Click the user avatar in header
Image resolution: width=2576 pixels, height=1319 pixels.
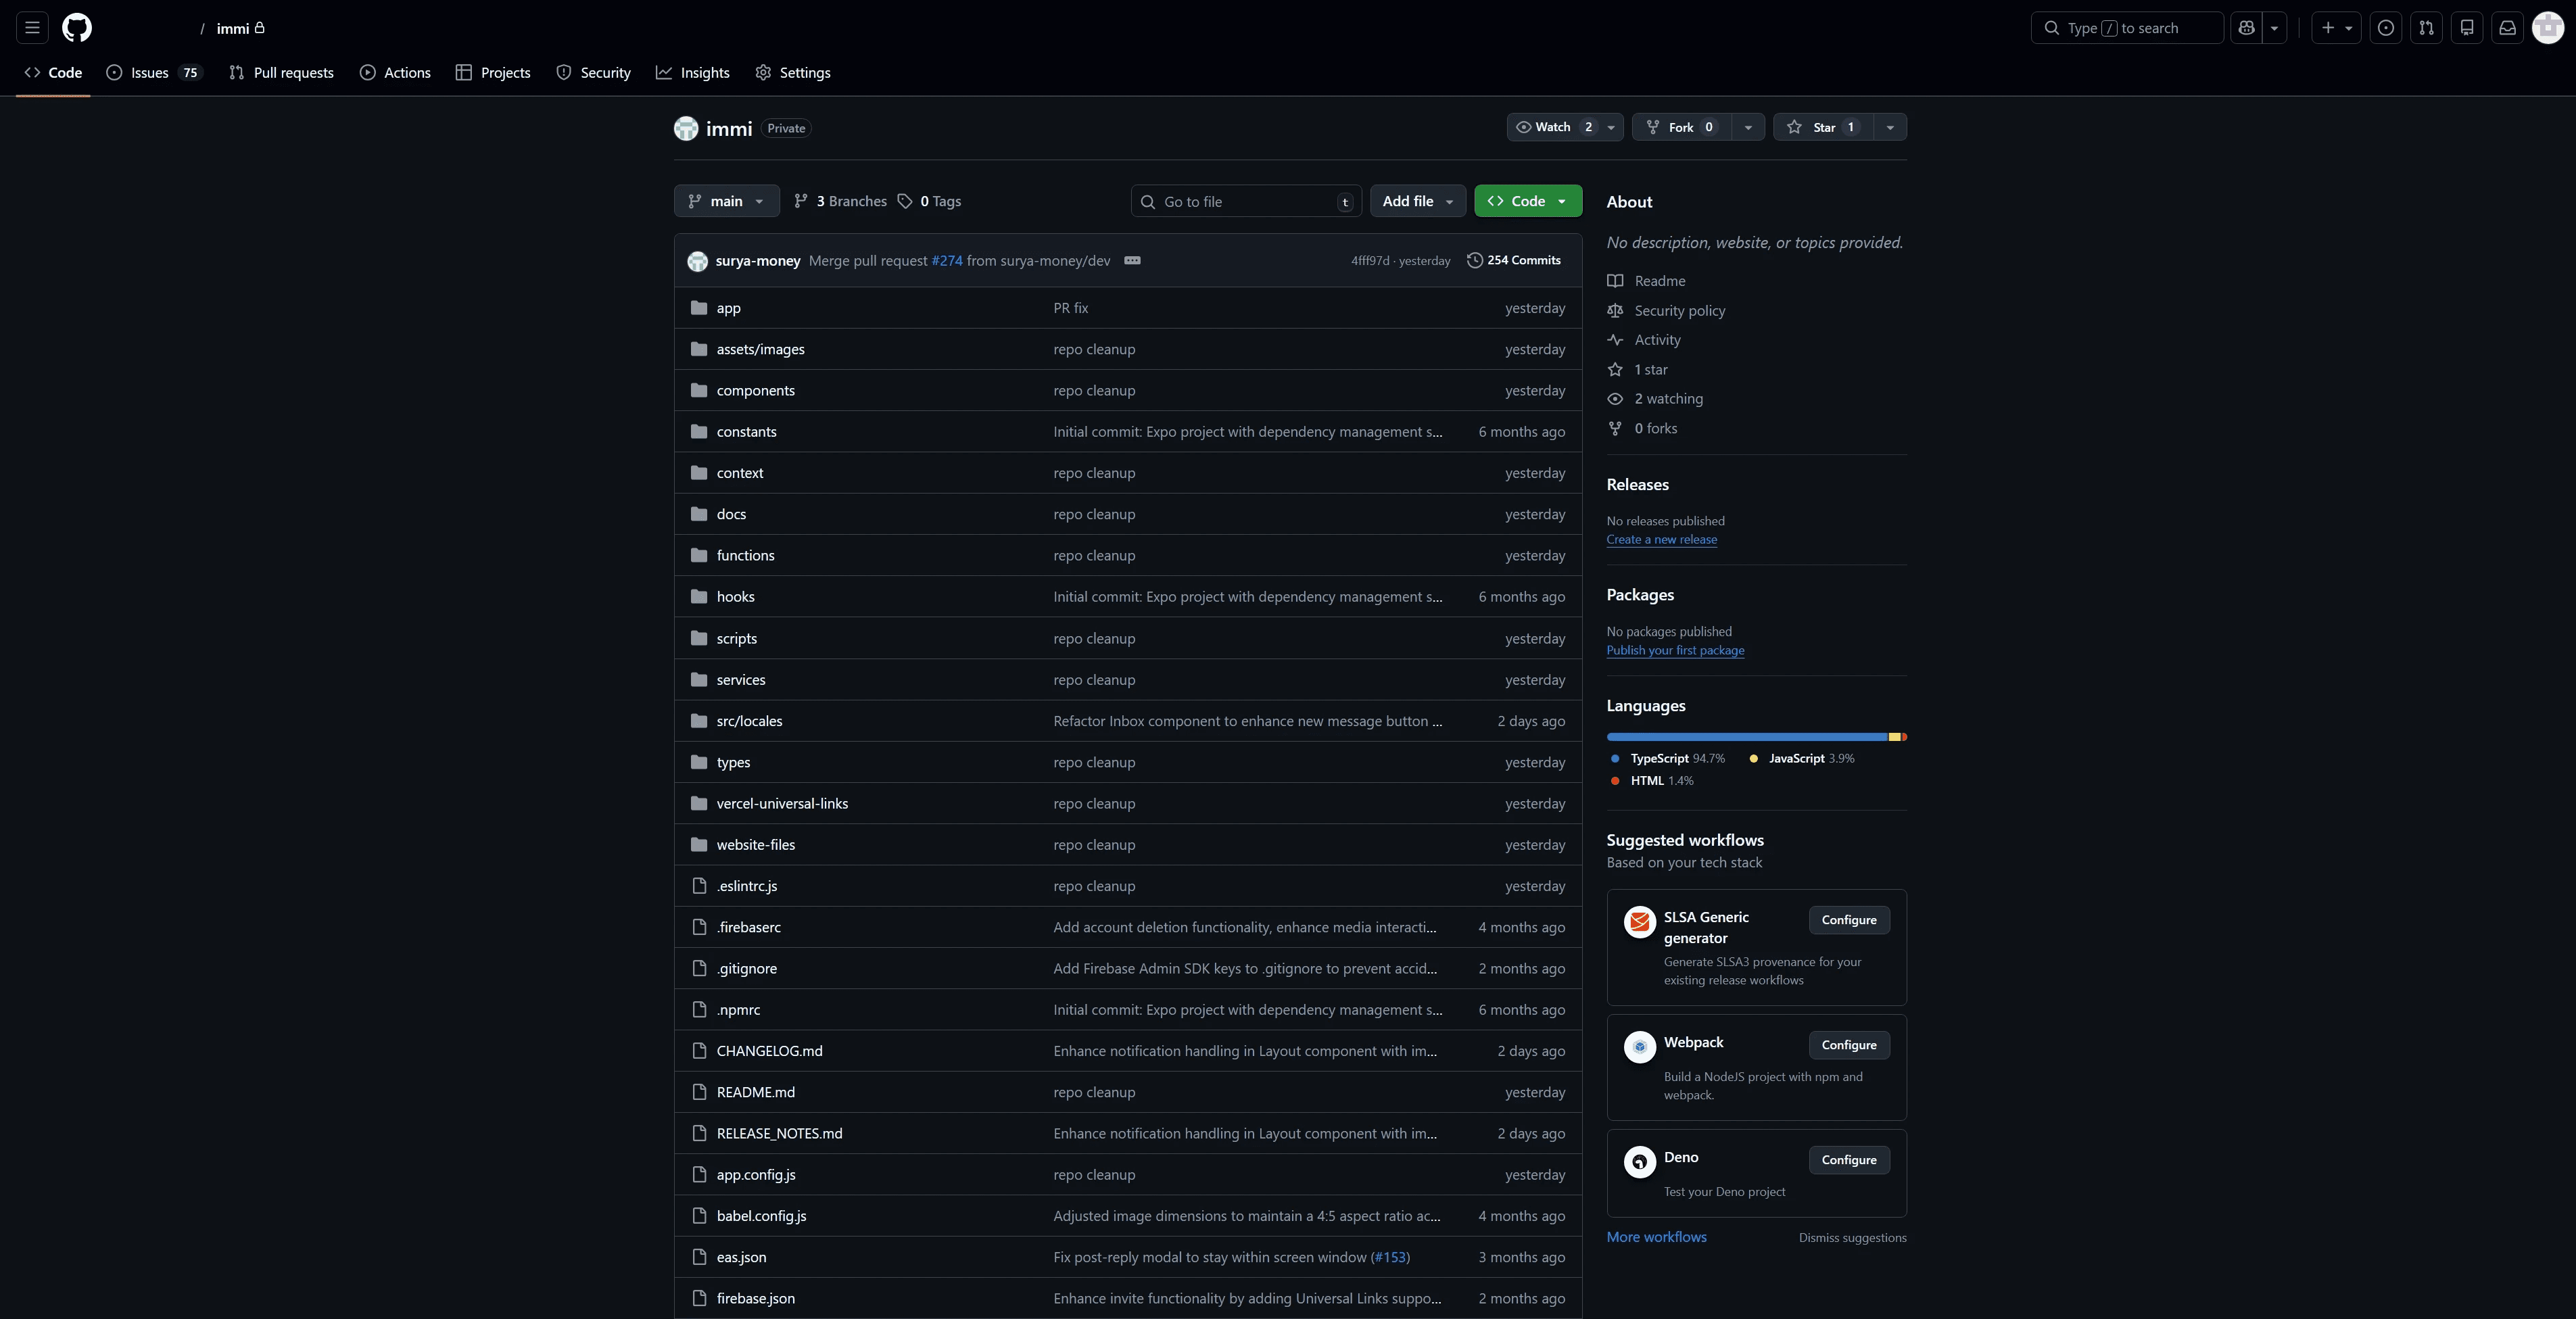point(2547,28)
